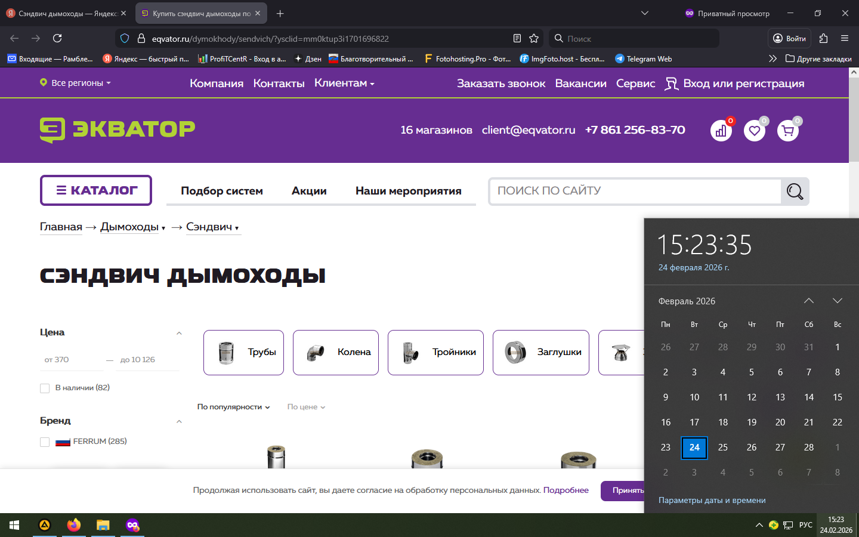
Task: Go to previous month in calendar
Action: point(809,301)
